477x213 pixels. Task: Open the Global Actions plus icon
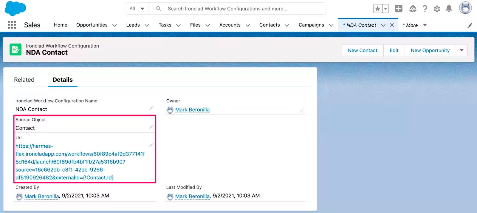pos(399,9)
